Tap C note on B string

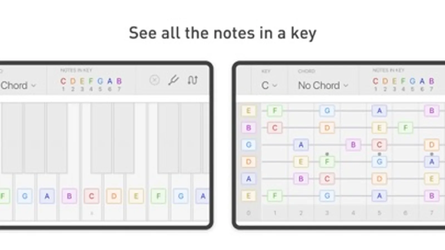pos(274,128)
